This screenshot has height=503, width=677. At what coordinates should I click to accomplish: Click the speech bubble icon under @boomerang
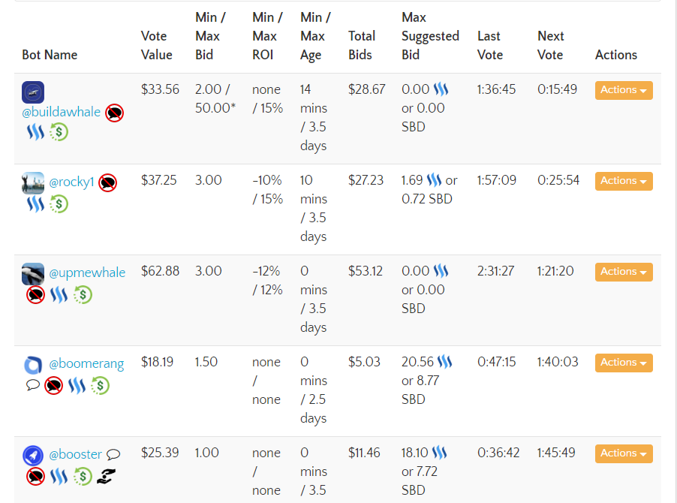click(33, 384)
